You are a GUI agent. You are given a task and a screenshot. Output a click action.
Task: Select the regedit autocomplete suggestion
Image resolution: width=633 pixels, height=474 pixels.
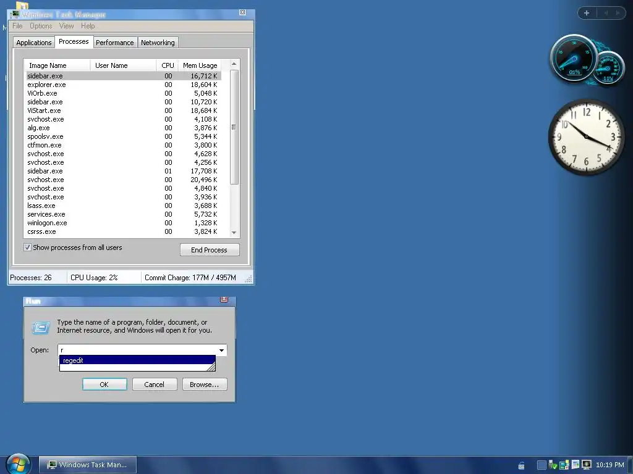pyautogui.click(x=137, y=360)
